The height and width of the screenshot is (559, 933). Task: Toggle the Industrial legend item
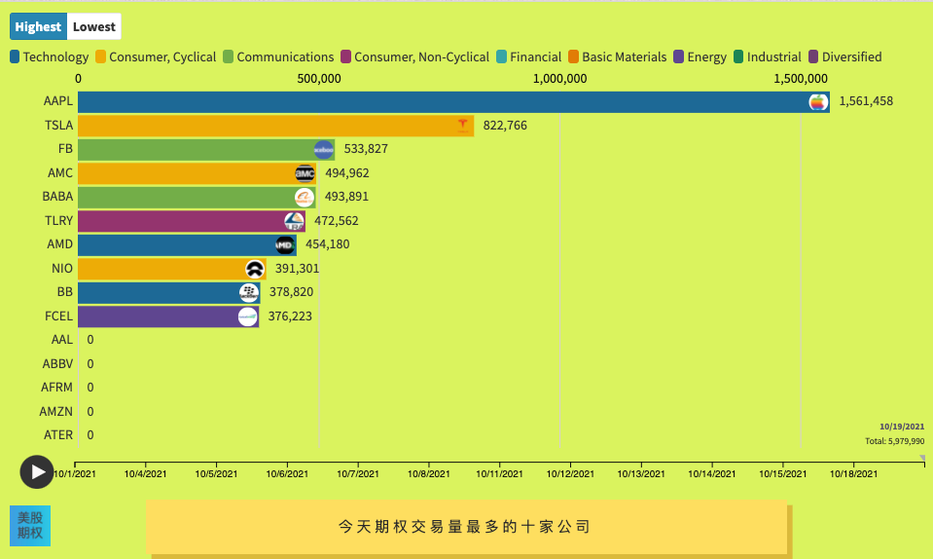(768, 57)
